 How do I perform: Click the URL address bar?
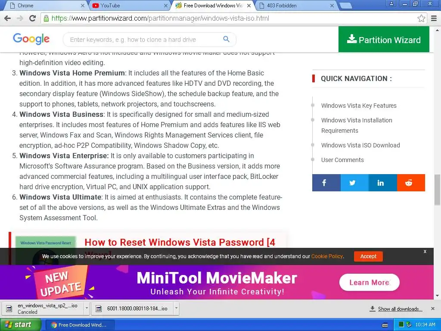point(231,19)
